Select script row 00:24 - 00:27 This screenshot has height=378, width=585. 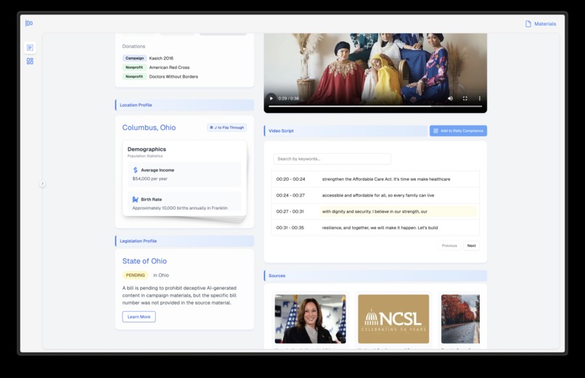pos(375,195)
